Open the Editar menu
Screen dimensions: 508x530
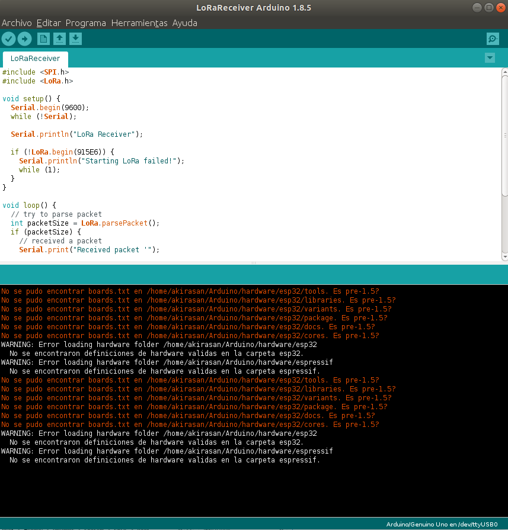tap(49, 23)
